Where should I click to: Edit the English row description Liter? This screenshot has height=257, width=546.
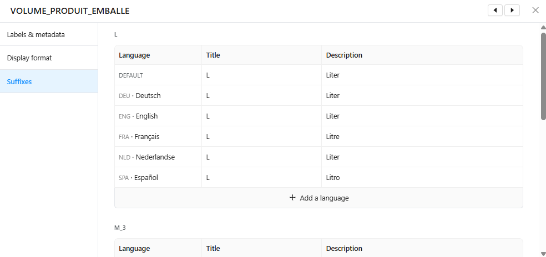tap(422, 116)
